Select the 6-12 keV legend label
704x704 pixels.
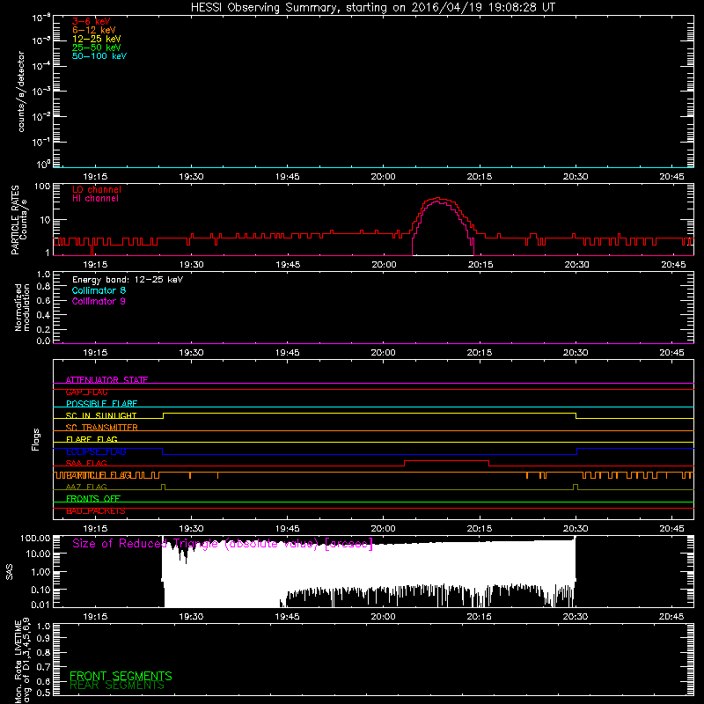point(94,30)
